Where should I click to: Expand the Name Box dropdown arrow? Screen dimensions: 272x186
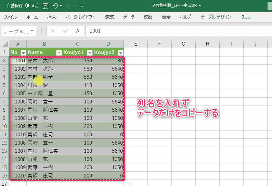click(32, 31)
